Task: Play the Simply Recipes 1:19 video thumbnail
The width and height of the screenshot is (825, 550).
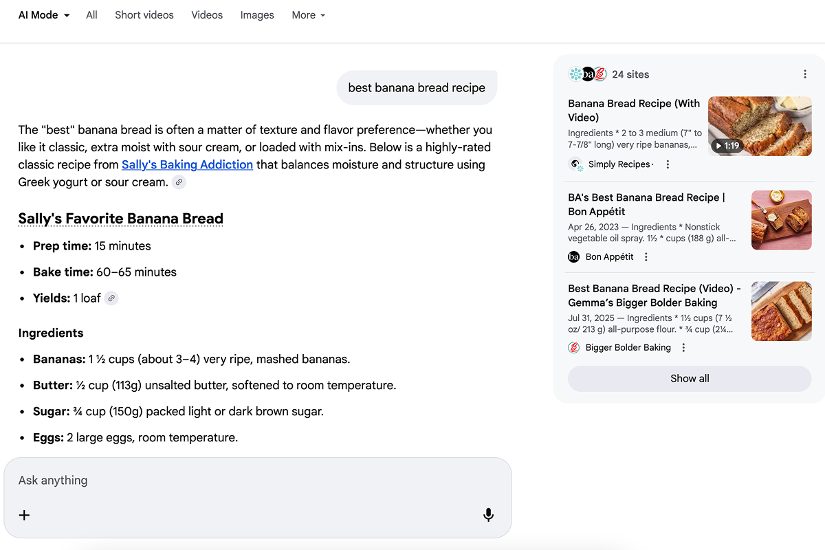Action: point(760,126)
